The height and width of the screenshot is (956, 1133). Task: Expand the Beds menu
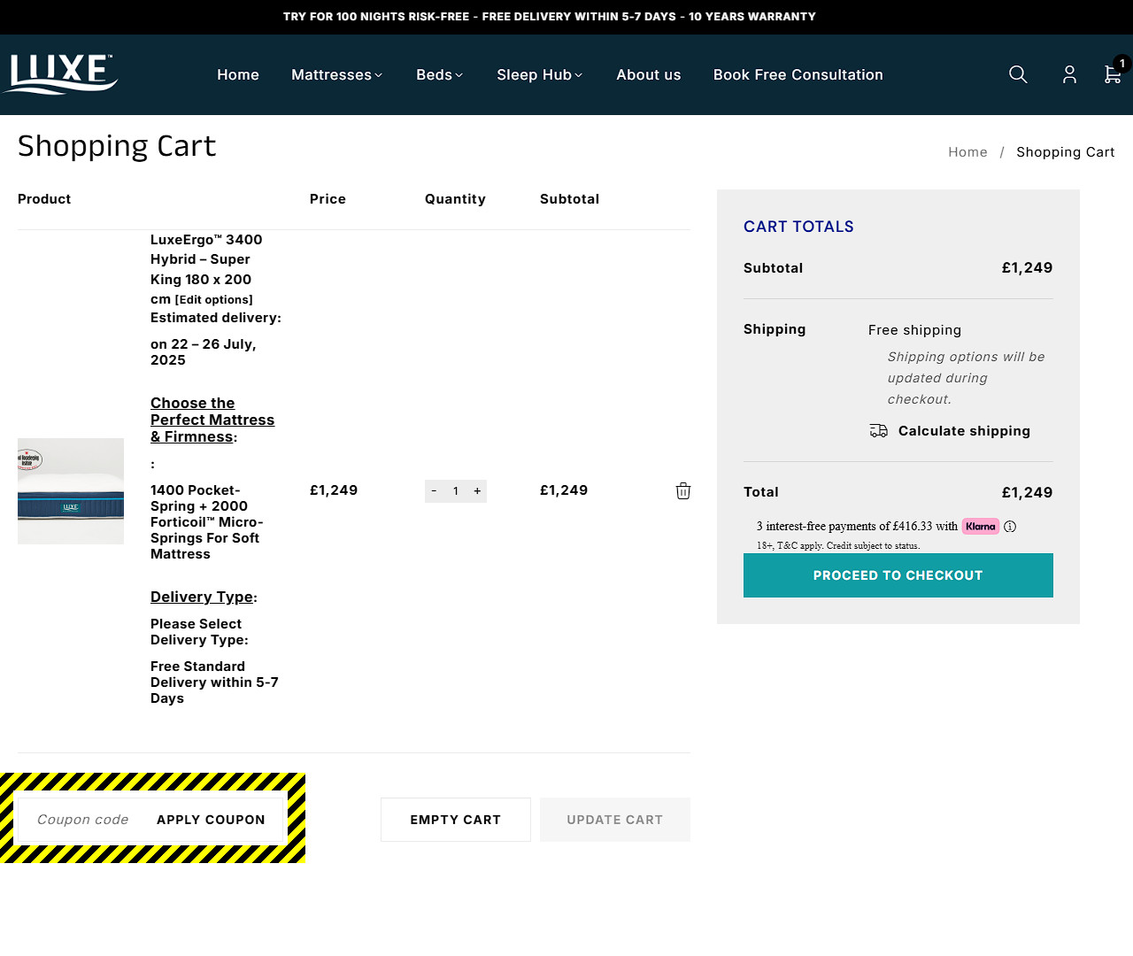coord(440,75)
